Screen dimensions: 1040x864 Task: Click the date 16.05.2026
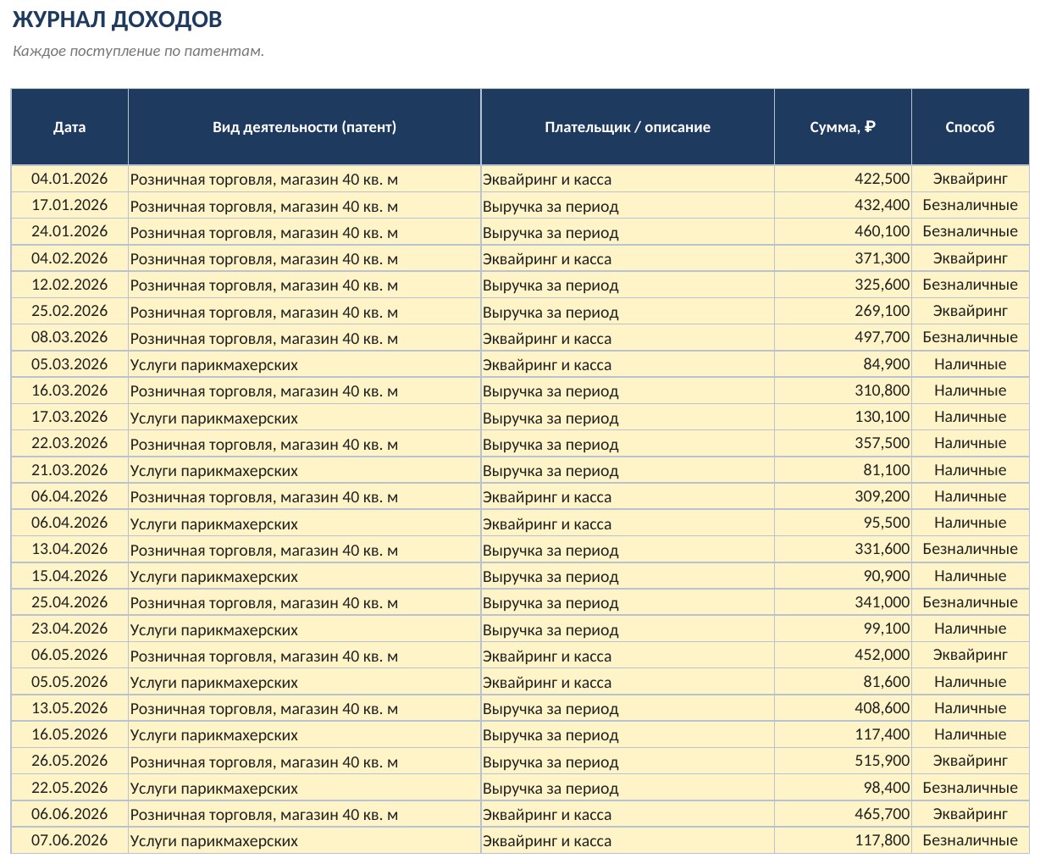(x=69, y=734)
